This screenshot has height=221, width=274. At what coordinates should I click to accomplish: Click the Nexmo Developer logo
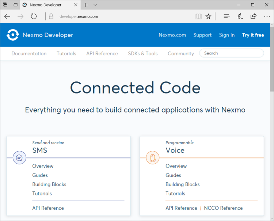tap(13, 35)
